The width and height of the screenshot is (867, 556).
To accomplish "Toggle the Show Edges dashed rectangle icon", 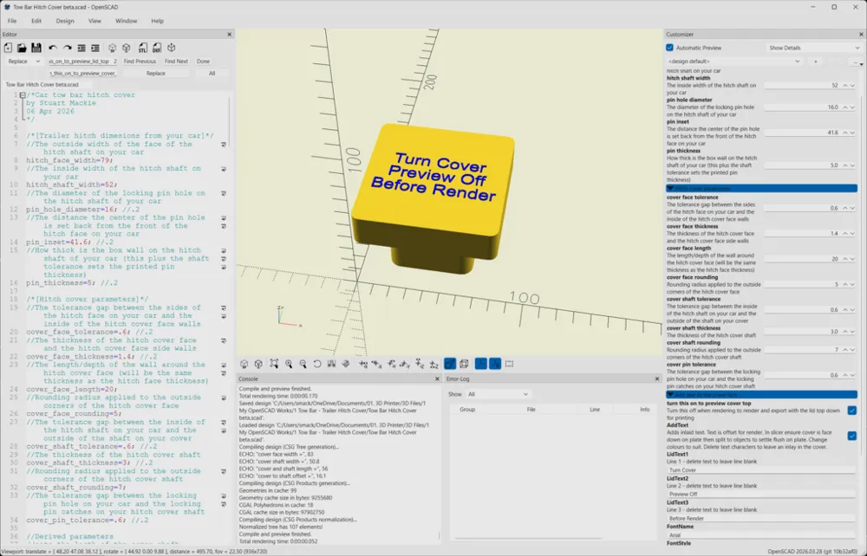I will click(x=509, y=364).
